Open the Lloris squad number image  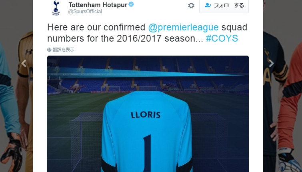(x=148, y=114)
